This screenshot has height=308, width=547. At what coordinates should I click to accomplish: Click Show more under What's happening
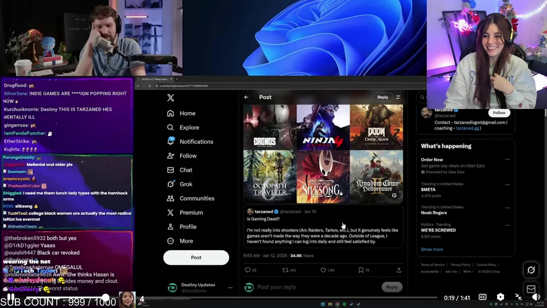coord(432,249)
